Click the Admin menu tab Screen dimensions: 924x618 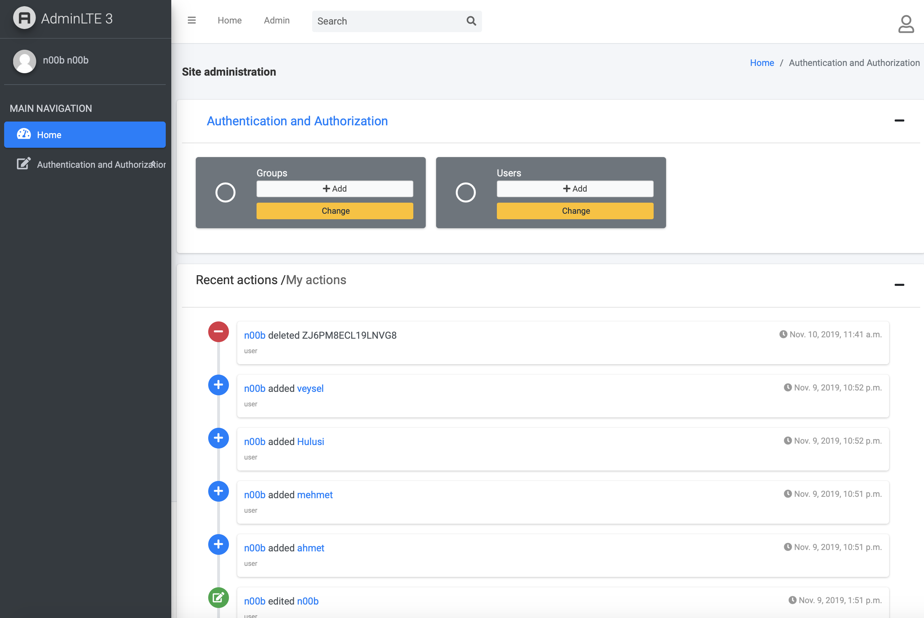click(x=276, y=21)
